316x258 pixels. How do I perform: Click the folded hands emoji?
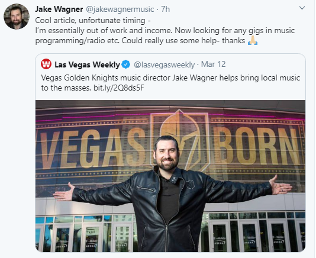[253, 40]
